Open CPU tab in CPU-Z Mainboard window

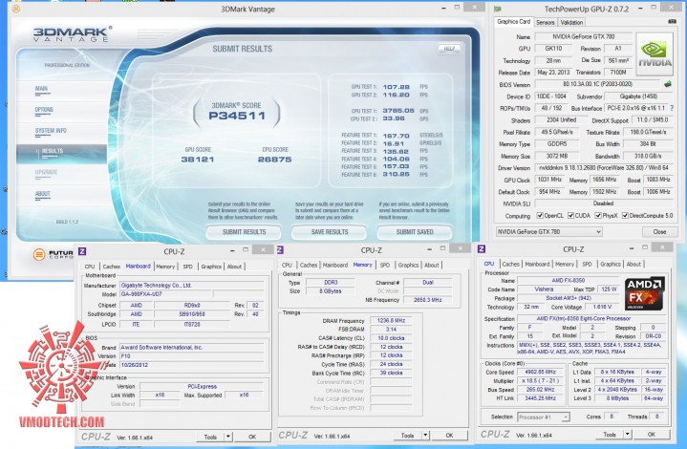[x=90, y=267]
